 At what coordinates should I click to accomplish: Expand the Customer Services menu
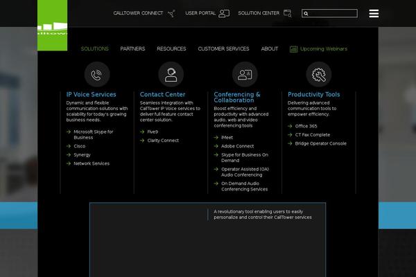223,49
